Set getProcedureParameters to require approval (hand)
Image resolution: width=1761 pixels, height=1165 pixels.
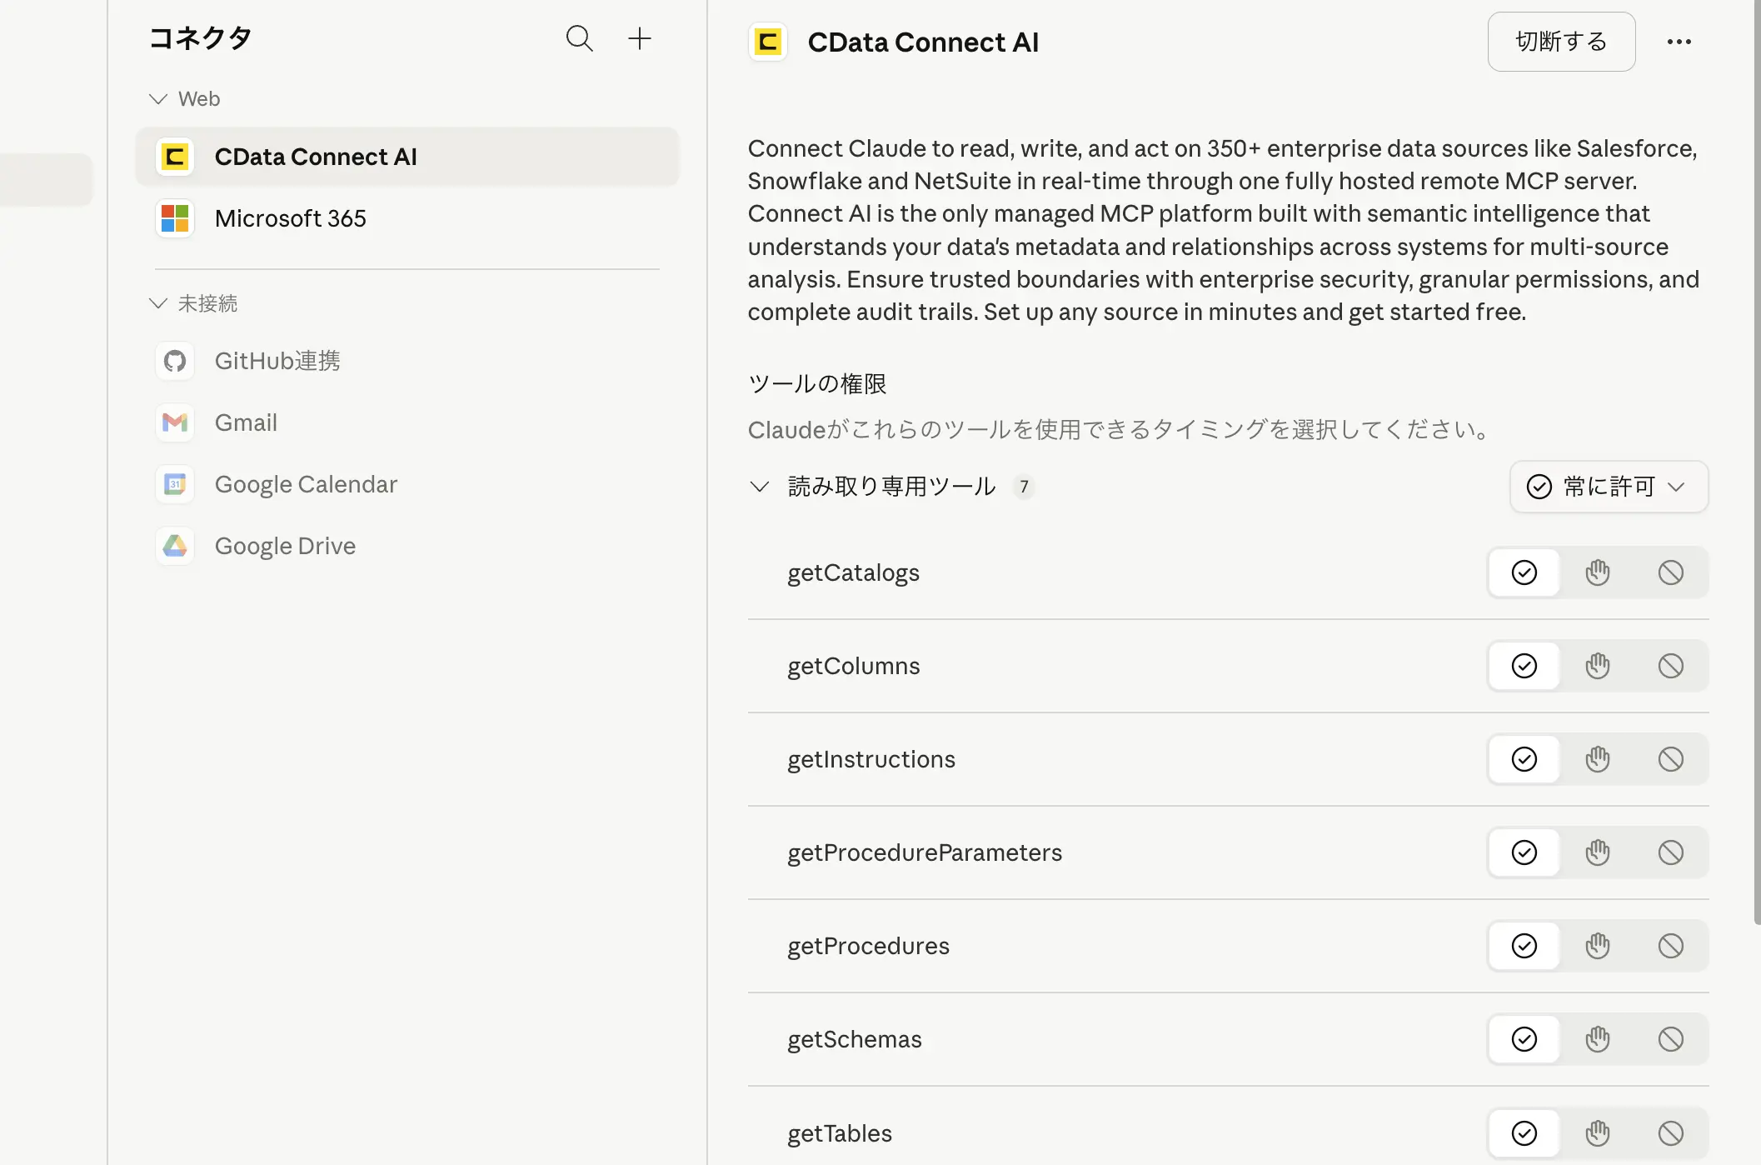[1598, 852]
